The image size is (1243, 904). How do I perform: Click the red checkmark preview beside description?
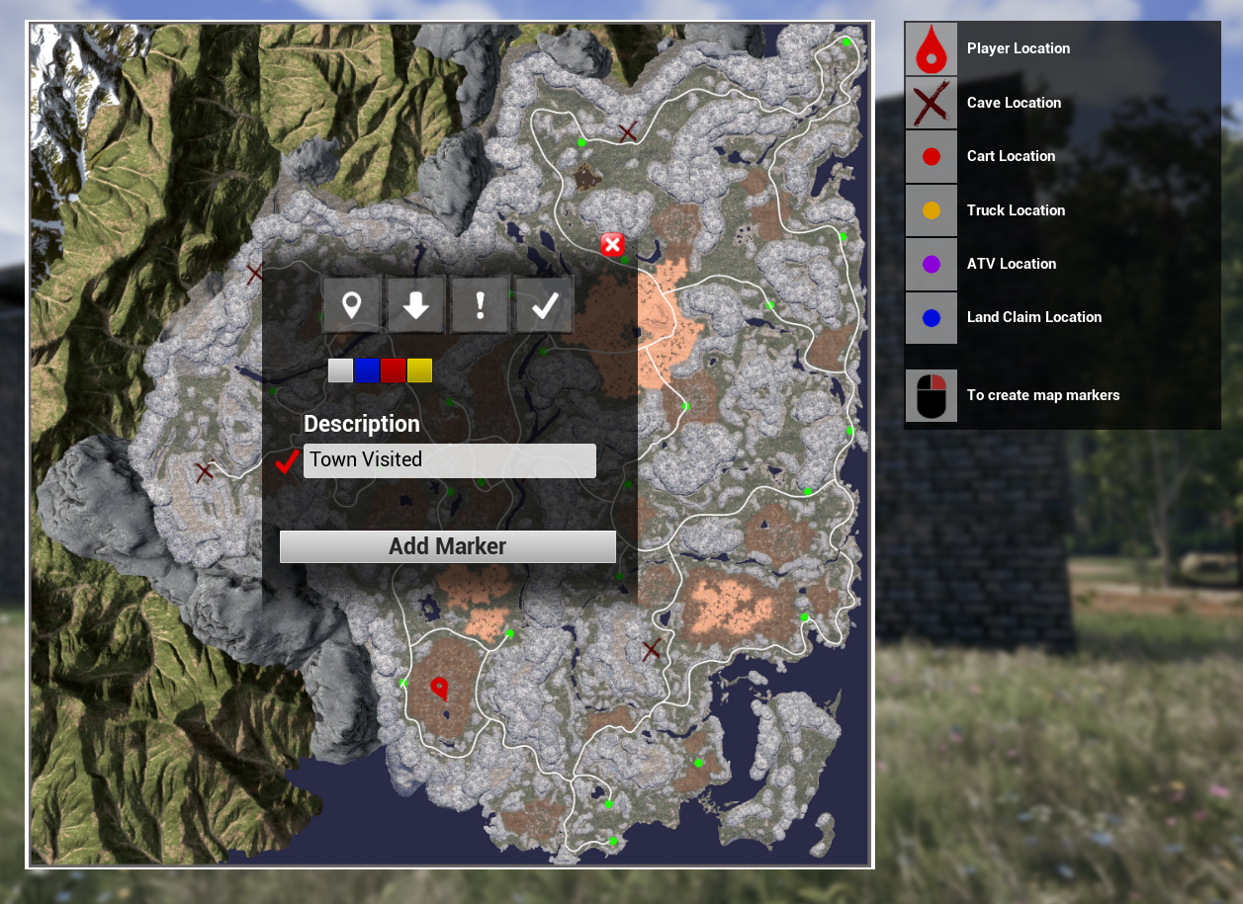[x=287, y=461]
